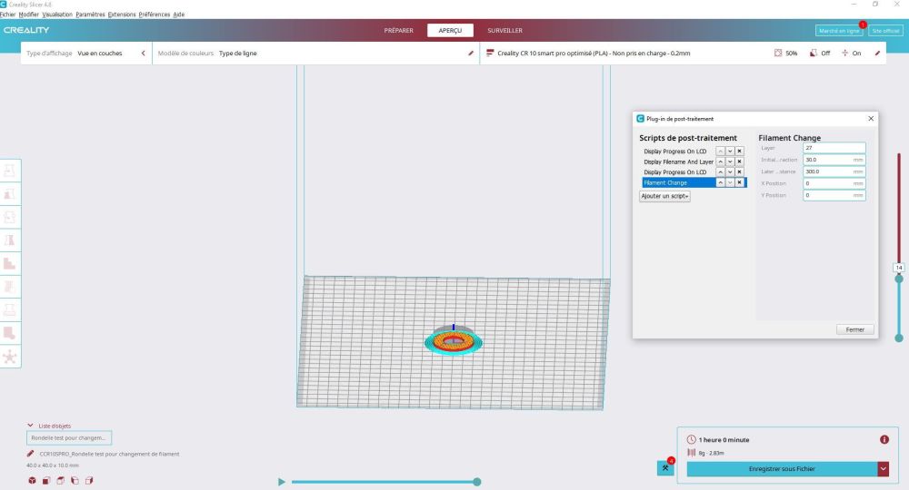Click the star-shaped tool at toolbar bottom
909x490 pixels.
(x=10, y=357)
